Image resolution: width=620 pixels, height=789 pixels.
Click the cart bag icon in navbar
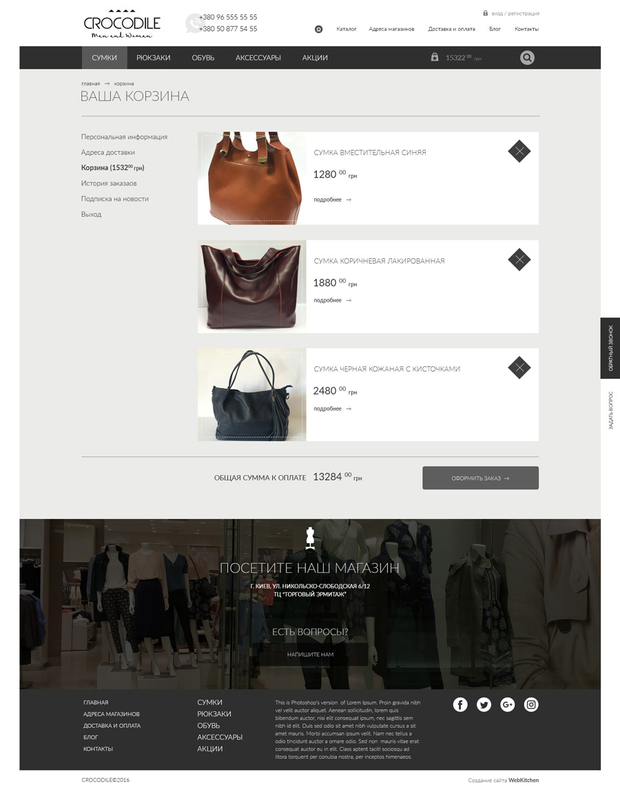(435, 57)
